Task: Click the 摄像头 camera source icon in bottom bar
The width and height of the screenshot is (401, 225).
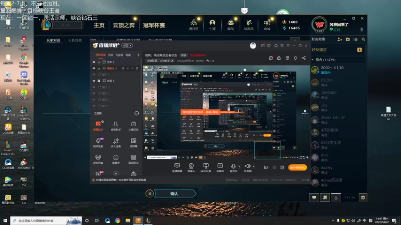Action: click(191, 168)
